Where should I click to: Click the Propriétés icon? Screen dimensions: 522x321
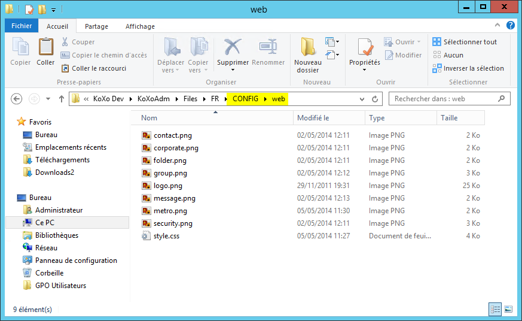coord(365,47)
